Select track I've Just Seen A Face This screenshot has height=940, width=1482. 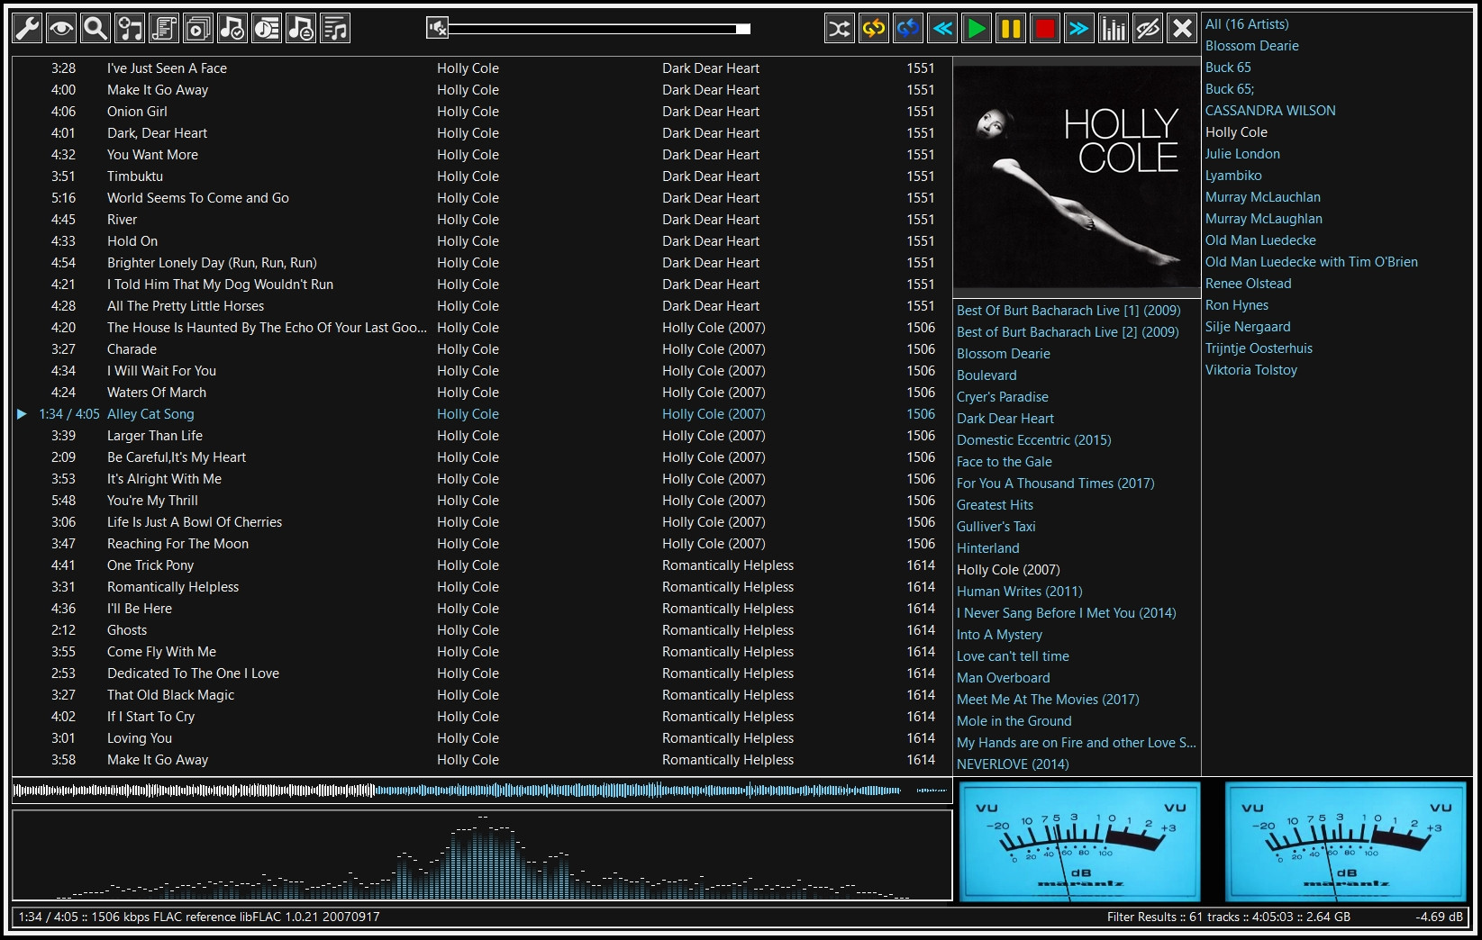[x=482, y=68]
